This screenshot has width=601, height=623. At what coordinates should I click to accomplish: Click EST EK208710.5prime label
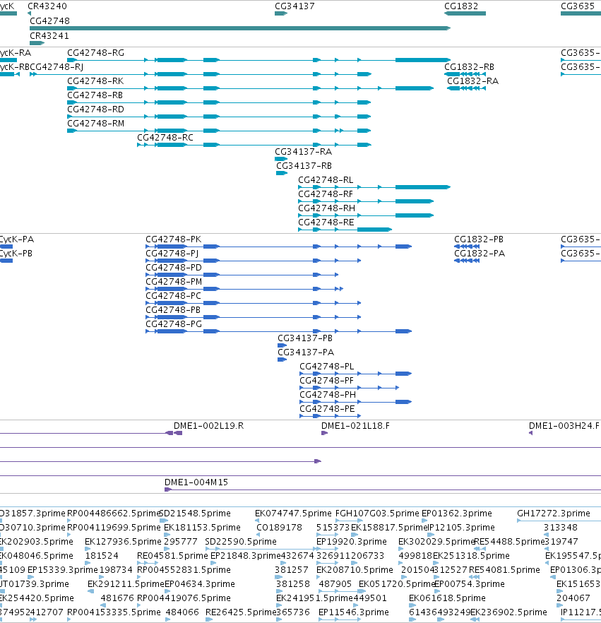point(355,570)
